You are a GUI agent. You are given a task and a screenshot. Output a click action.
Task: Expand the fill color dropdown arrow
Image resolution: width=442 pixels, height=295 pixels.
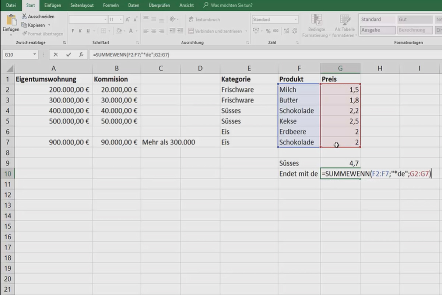tap(124, 31)
